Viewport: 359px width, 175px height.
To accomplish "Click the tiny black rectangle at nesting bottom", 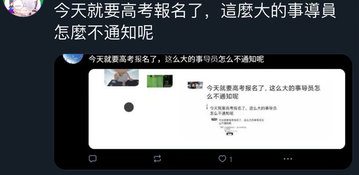I will point(229,134).
